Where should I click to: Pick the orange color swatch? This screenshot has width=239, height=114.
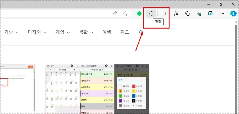point(120,91)
